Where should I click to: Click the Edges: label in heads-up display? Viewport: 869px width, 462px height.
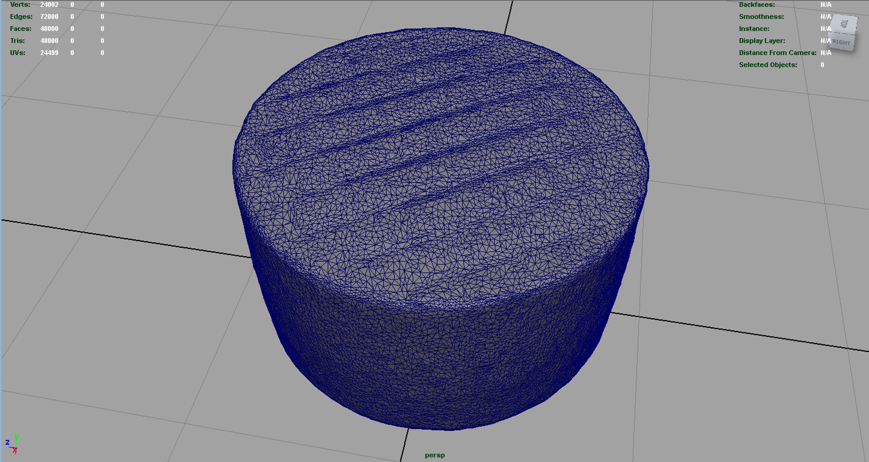click(x=21, y=17)
